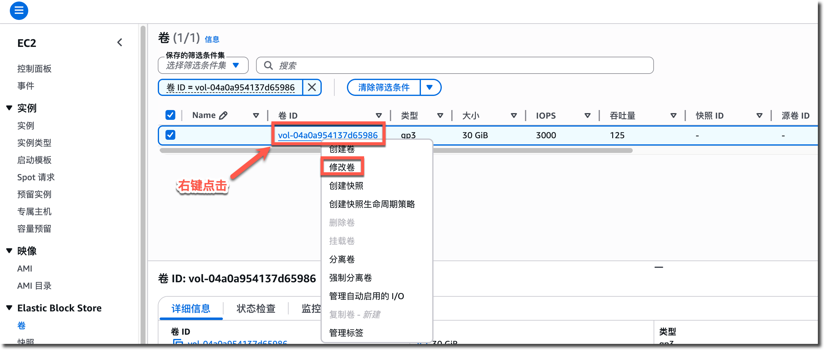The height and width of the screenshot is (350, 824).
Task: Expand the 清除筛选条件 dropdown arrow
Action: coord(429,87)
